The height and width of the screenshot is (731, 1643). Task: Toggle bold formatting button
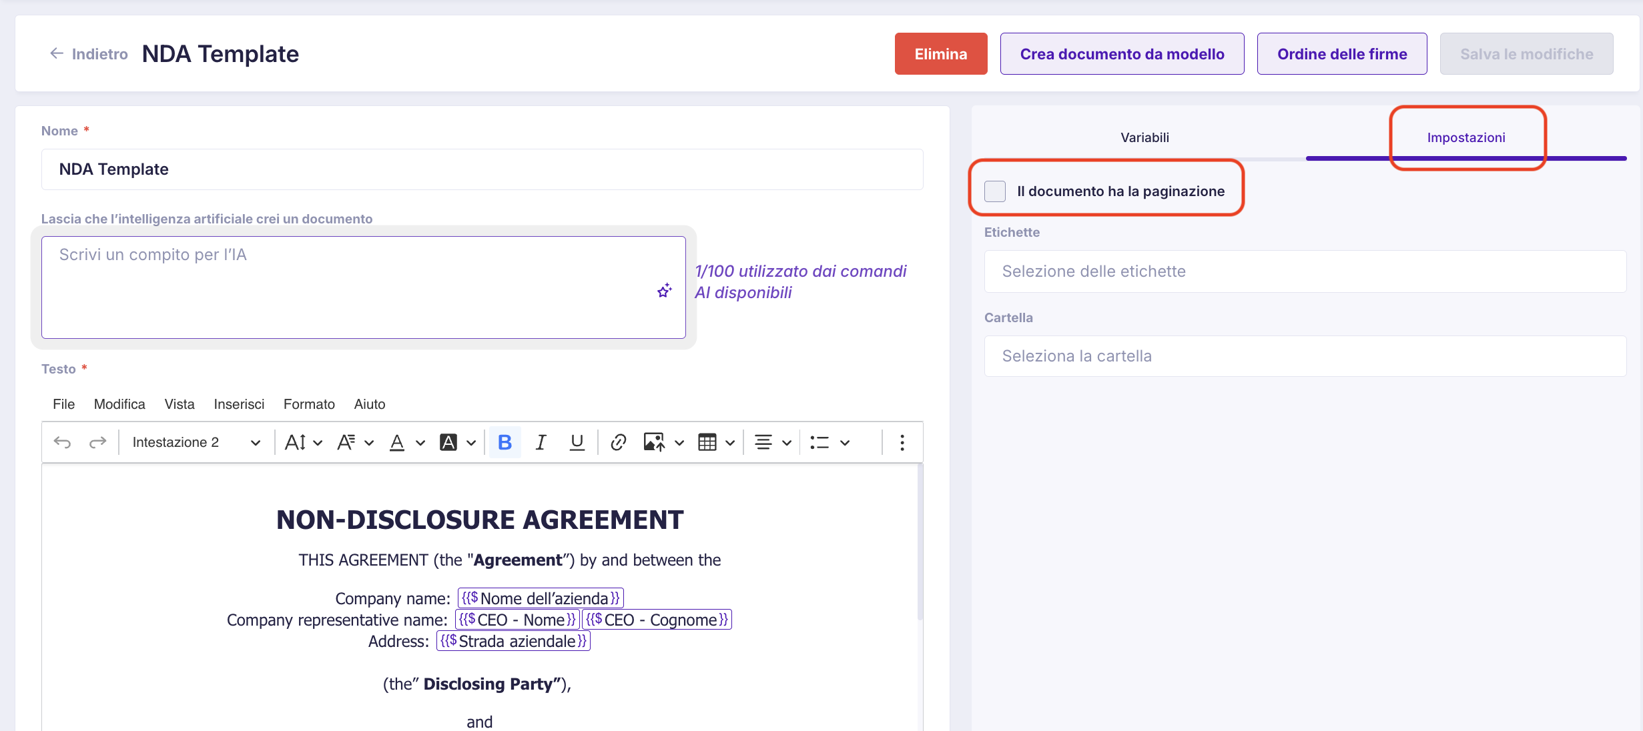coord(505,442)
